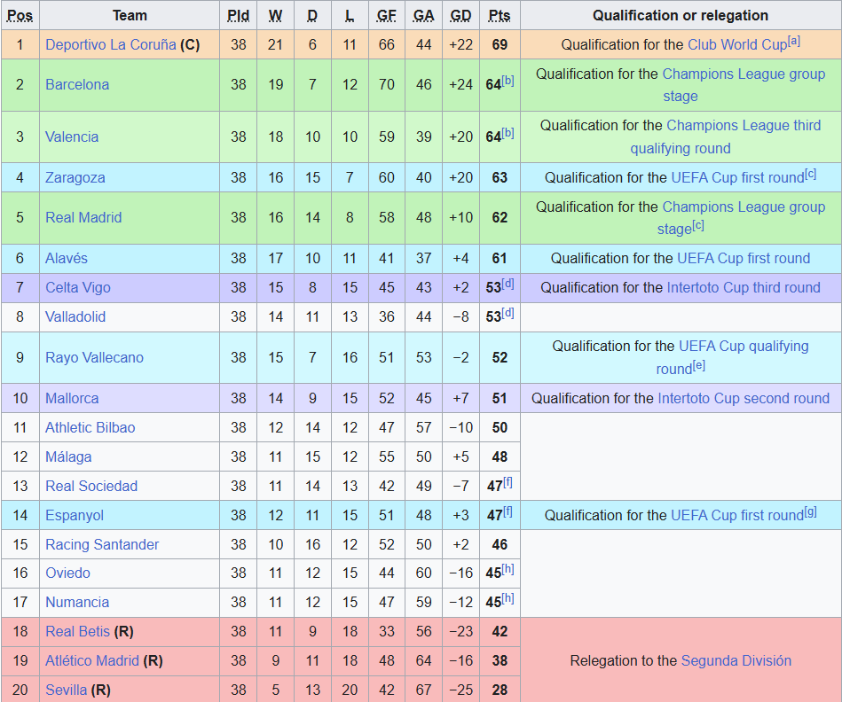
Task: Select Barcelona's goal difference +24
Action: coord(460,85)
